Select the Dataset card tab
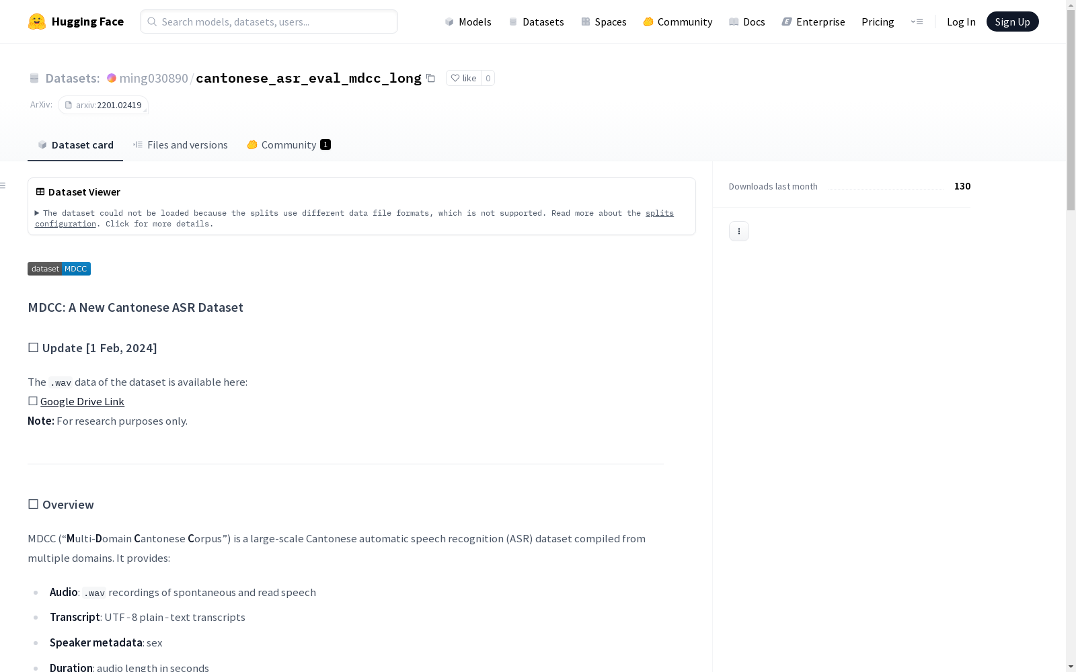This screenshot has height=672, width=1076. tap(75, 145)
